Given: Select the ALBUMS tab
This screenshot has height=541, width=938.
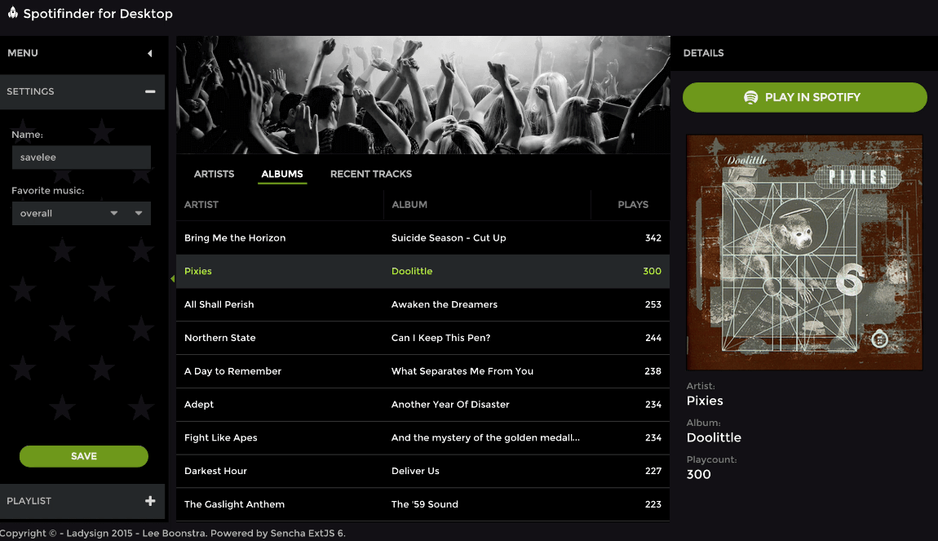Looking at the screenshot, I should tap(282, 174).
